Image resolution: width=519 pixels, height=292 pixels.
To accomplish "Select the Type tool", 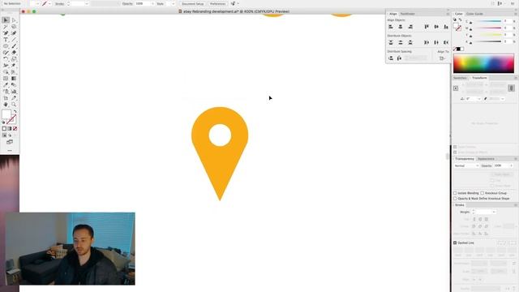I will (x=6, y=40).
